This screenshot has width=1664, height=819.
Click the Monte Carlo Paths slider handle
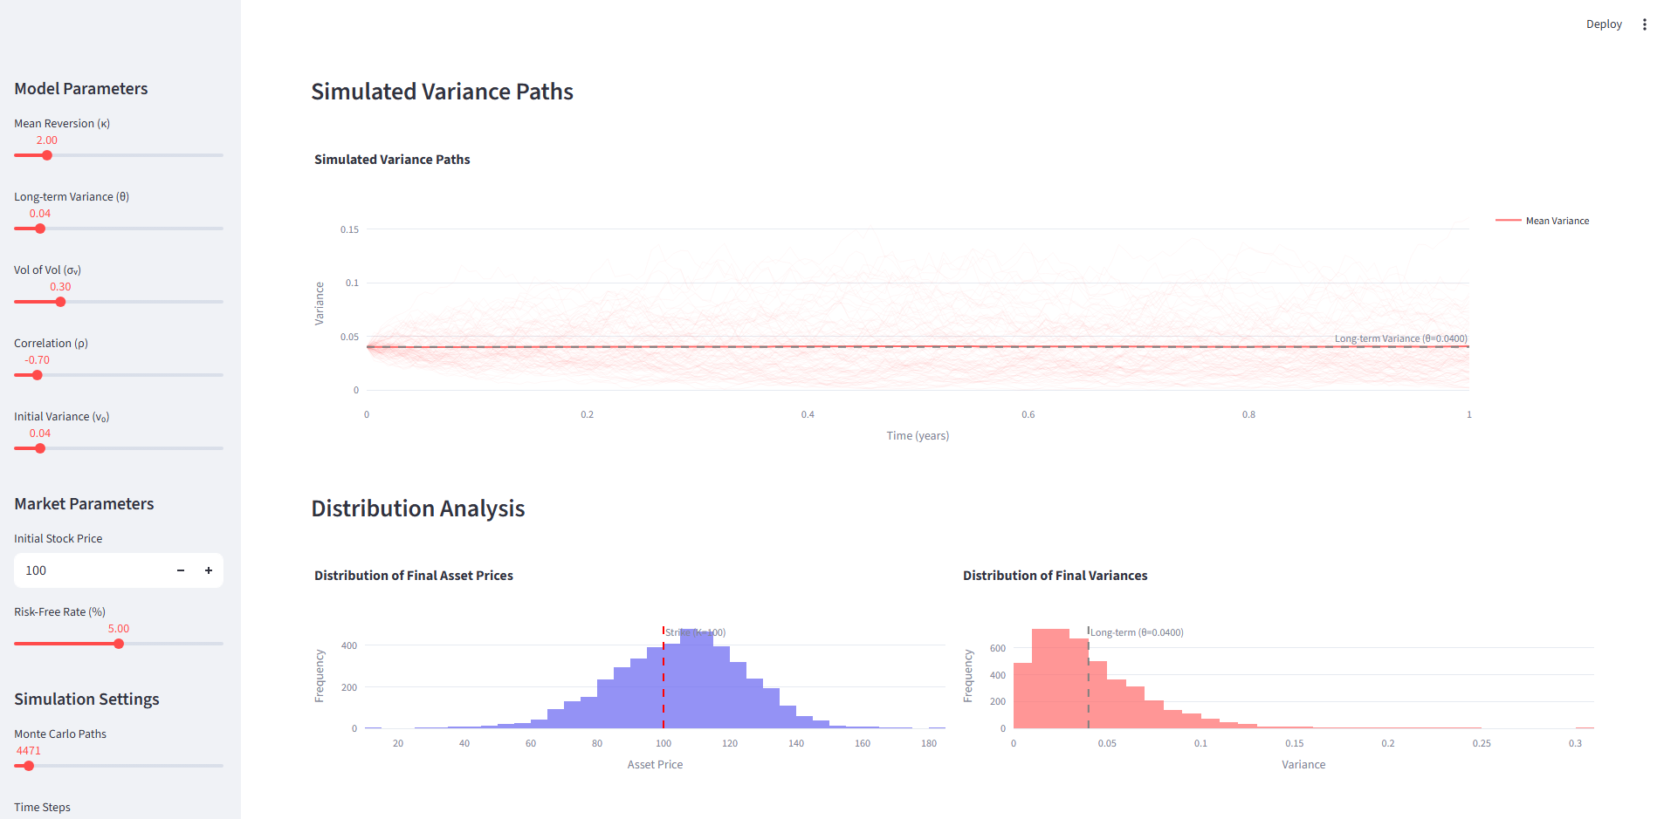27,766
